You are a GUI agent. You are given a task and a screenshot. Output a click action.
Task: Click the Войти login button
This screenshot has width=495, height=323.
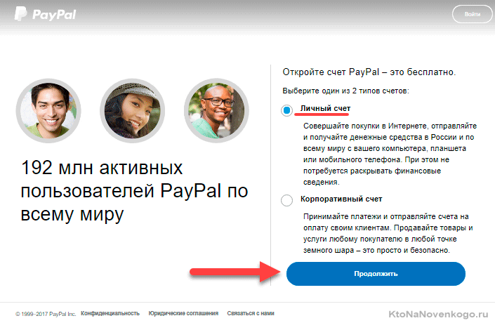click(473, 14)
